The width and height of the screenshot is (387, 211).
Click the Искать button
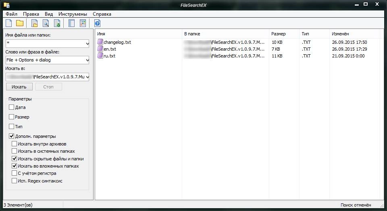click(19, 87)
